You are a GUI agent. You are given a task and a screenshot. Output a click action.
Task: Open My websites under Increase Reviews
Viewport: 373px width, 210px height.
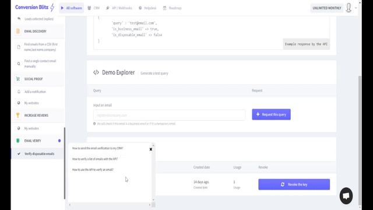31,128
